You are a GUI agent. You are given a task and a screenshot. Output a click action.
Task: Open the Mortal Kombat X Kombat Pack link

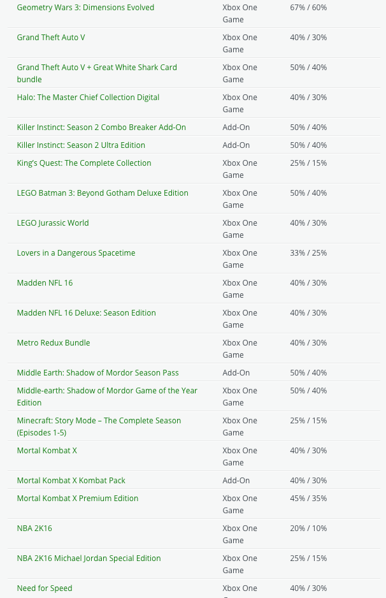coord(71,481)
